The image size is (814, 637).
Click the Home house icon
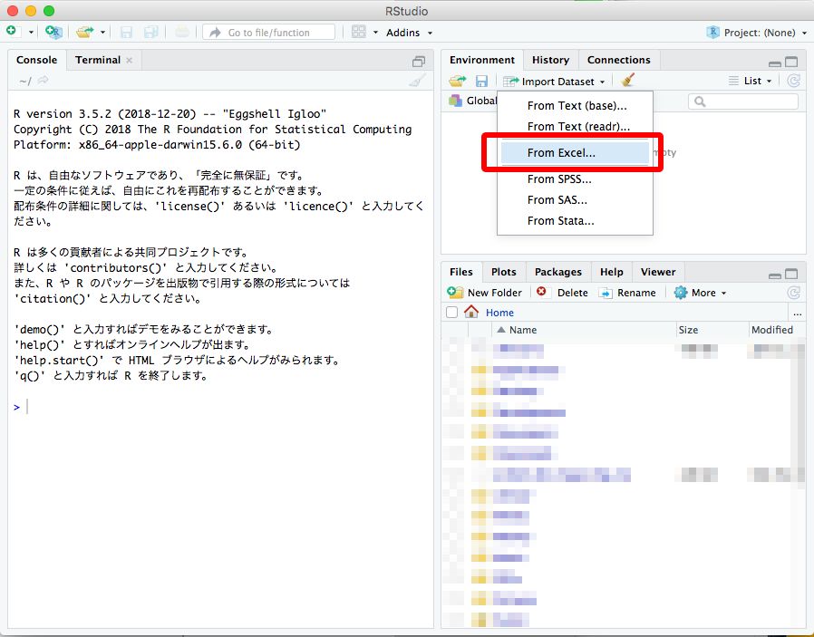(471, 312)
